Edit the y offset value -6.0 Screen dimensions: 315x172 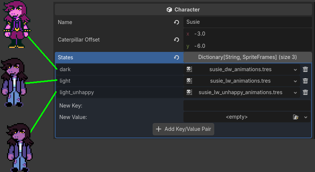coord(248,46)
